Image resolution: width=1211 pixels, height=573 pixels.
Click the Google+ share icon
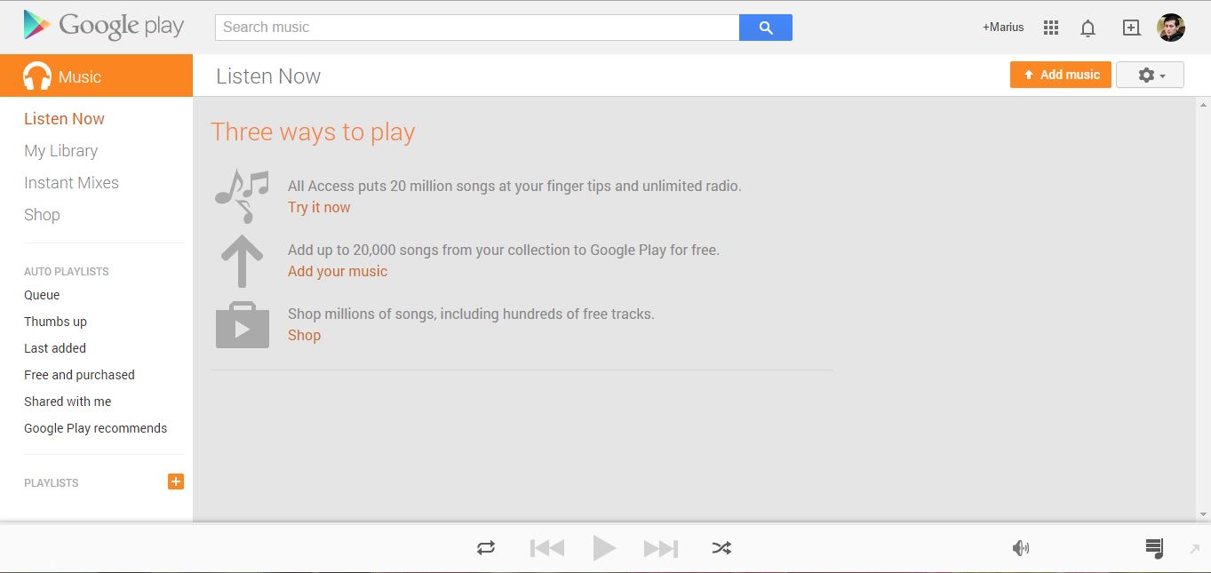coord(1131,28)
